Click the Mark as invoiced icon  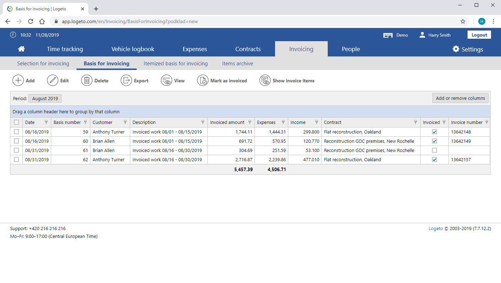click(x=203, y=81)
